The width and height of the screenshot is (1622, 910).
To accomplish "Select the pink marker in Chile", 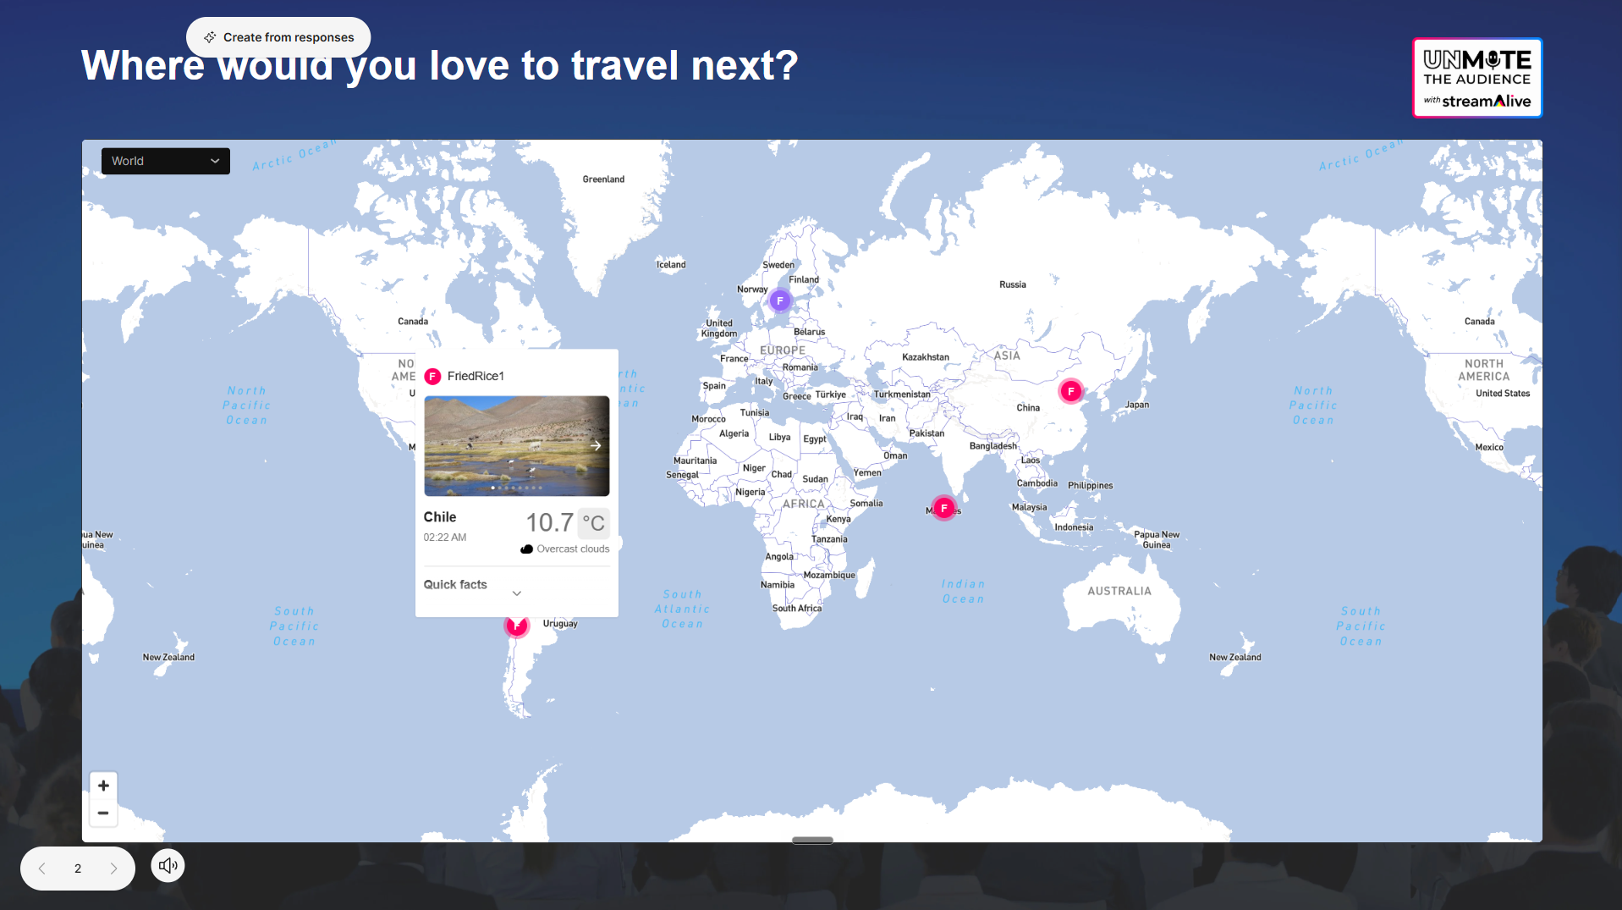I will tap(516, 626).
